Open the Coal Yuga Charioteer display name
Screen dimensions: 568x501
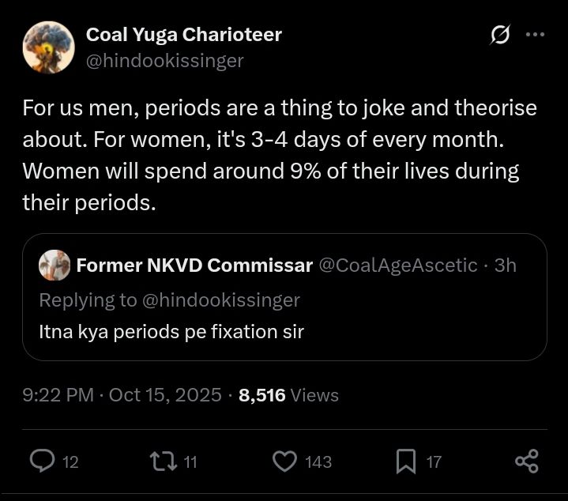click(183, 35)
